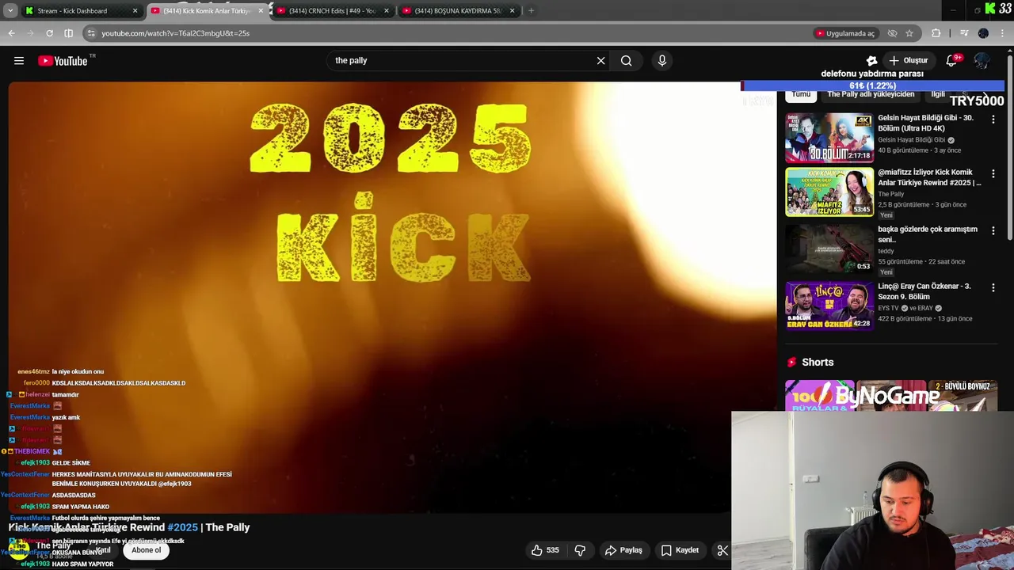Open the media control icon in toolbar
The height and width of the screenshot is (570, 1014).
coord(964,33)
